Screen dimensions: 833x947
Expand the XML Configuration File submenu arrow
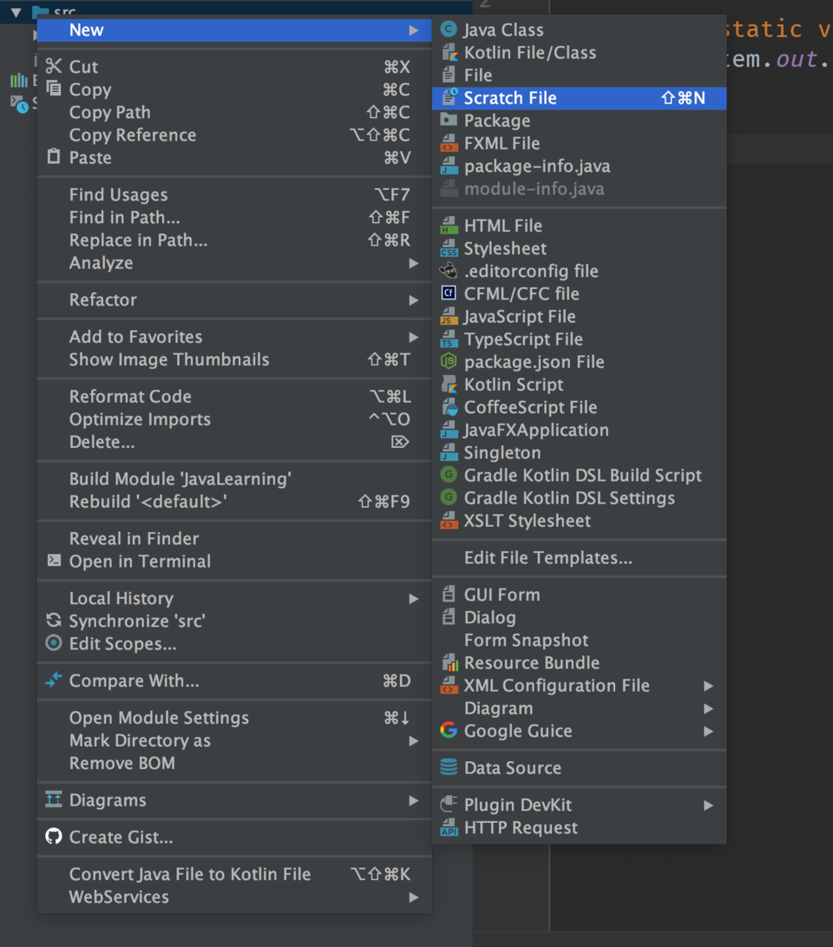tap(709, 686)
